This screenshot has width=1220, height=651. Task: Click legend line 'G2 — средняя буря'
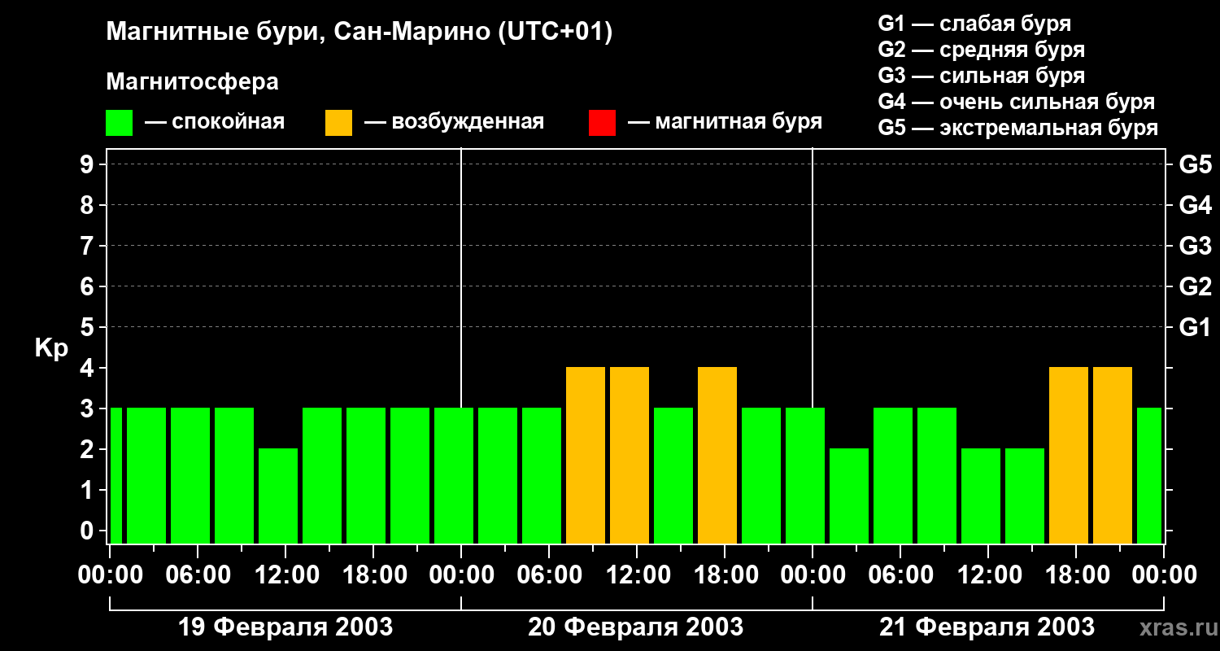point(982,50)
